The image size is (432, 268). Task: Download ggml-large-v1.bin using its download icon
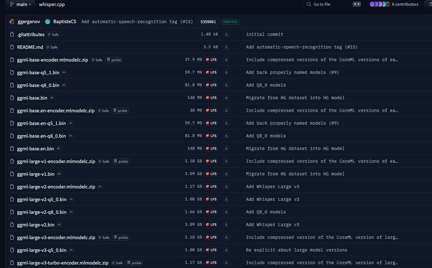click(x=226, y=174)
